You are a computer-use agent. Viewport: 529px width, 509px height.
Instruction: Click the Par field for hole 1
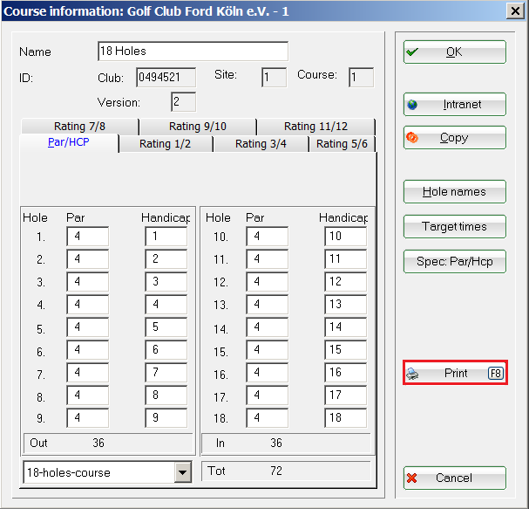[88, 237]
